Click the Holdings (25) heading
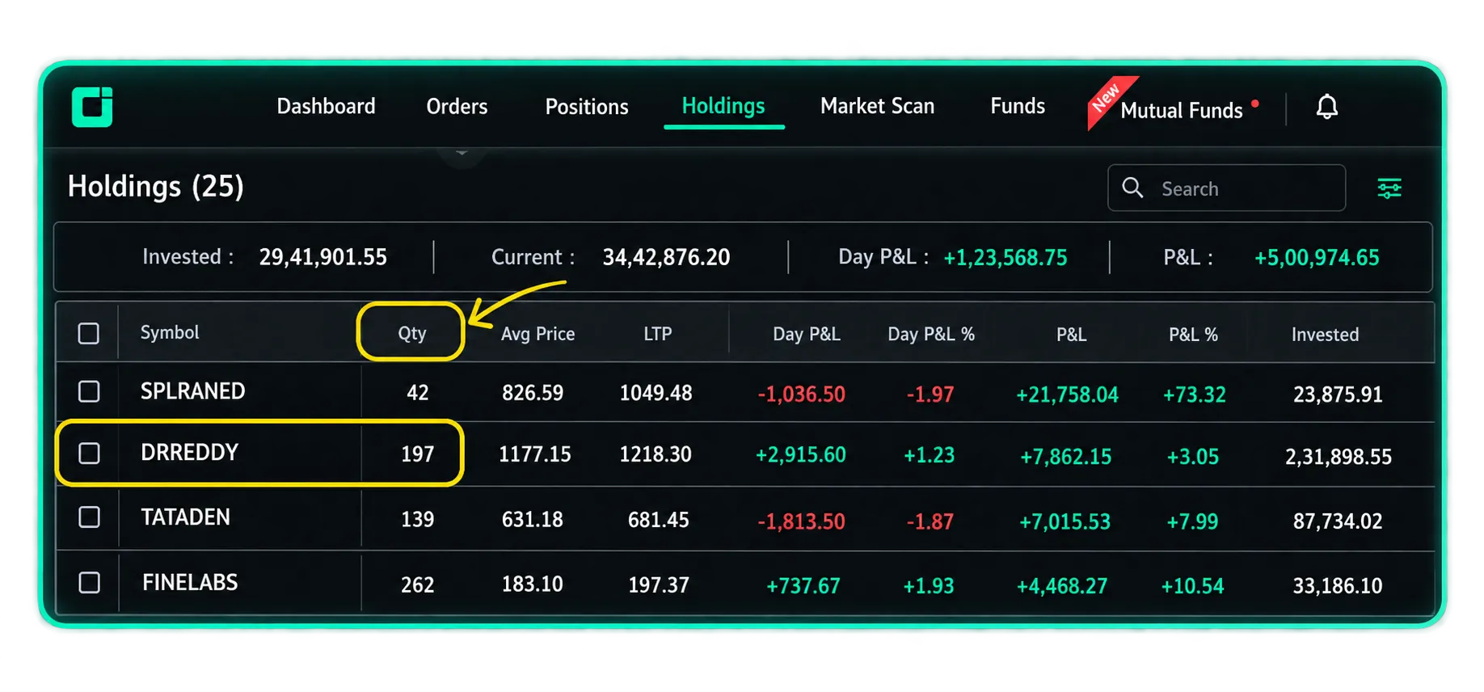 (x=155, y=187)
